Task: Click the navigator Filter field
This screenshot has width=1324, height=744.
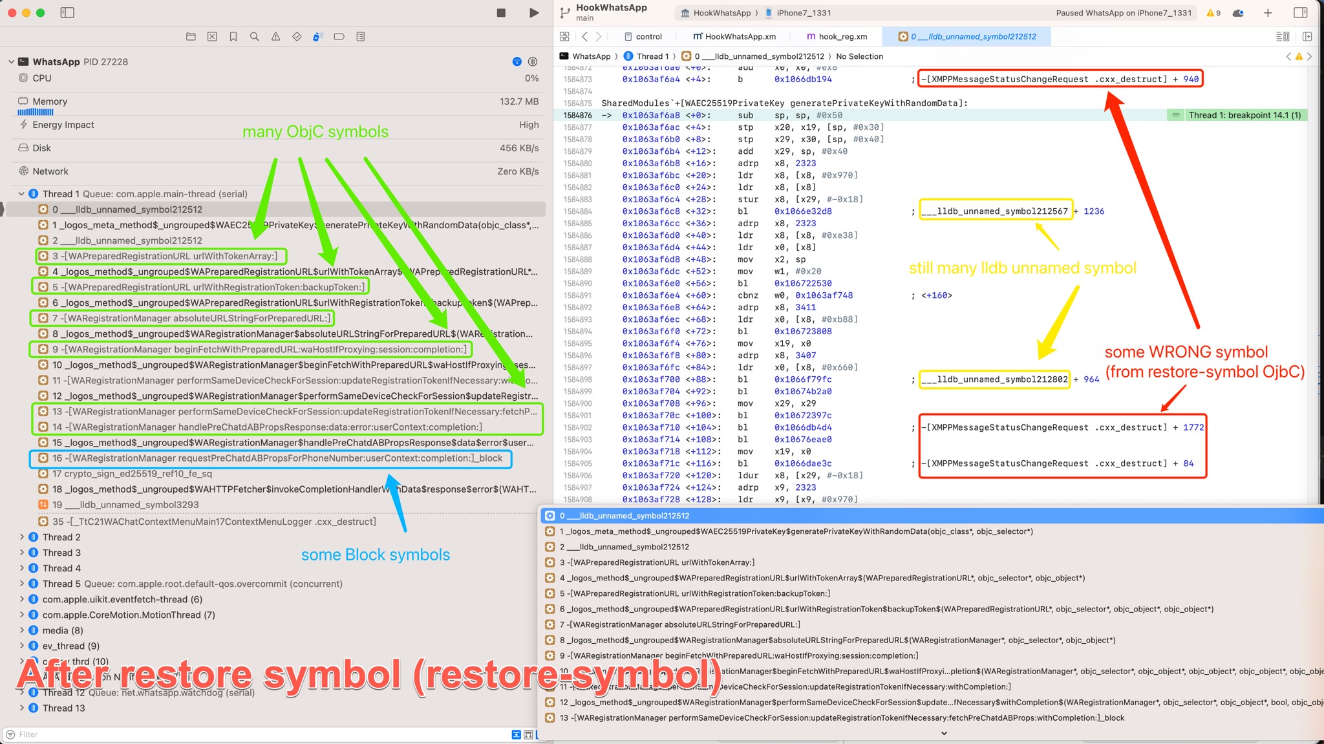Action: click(259, 734)
